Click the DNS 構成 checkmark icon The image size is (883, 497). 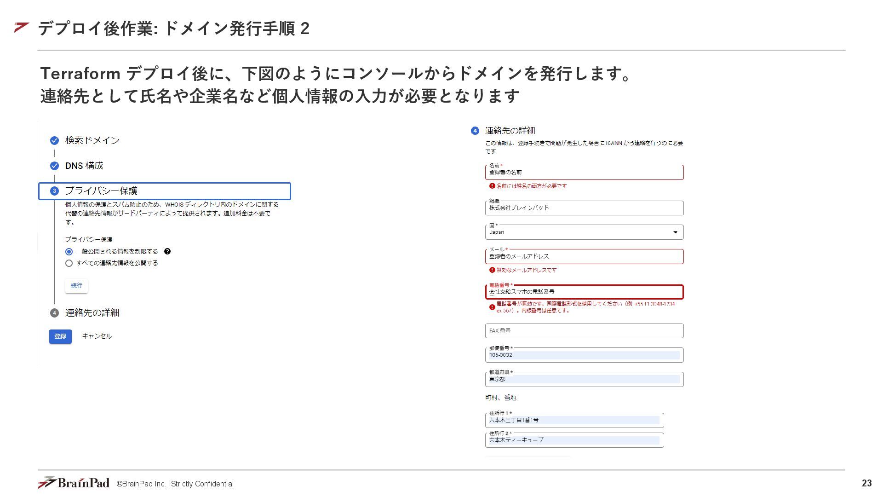pyautogui.click(x=54, y=166)
